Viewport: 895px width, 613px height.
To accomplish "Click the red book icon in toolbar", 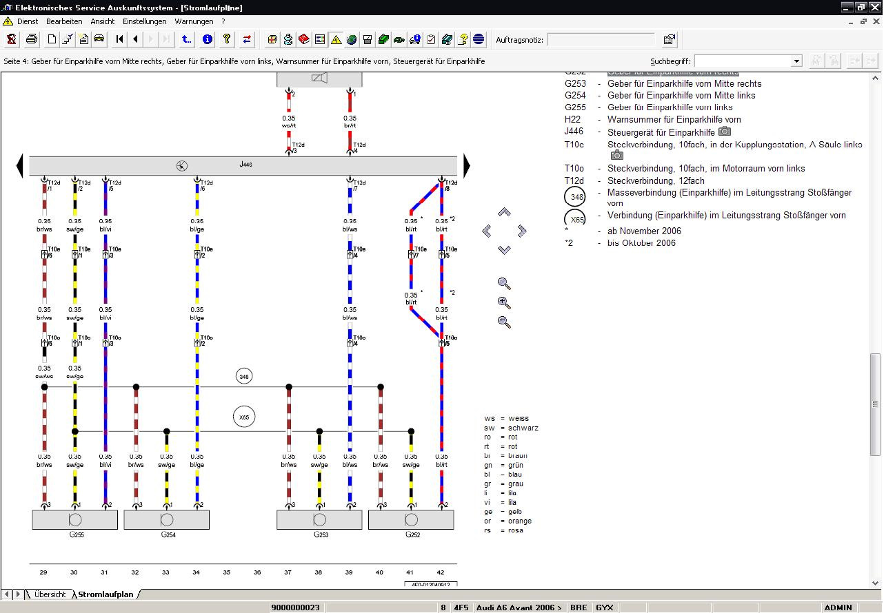I will (x=304, y=39).
